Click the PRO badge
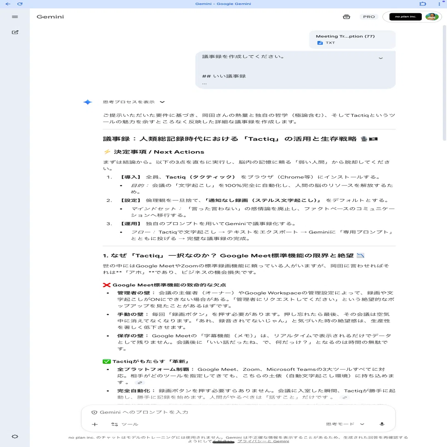Screen dimensions: 447x447 (369, 17)
